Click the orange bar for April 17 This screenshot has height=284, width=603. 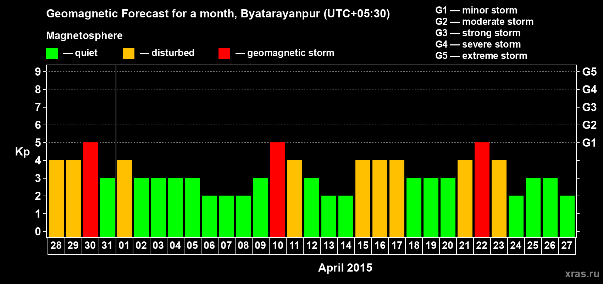(x=397, y=199)
